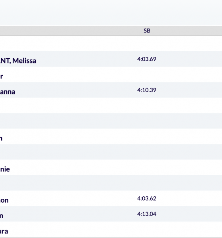Click the SB column header

tap(147, 31)
